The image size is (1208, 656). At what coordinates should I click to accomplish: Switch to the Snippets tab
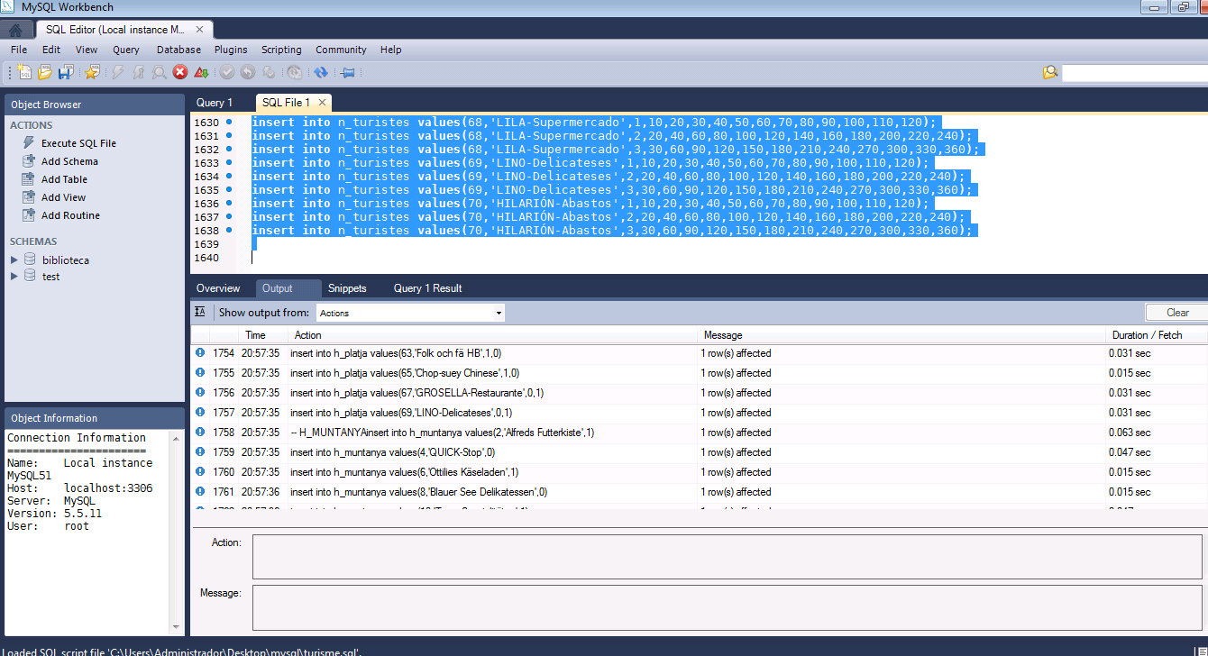click(347, 288)
